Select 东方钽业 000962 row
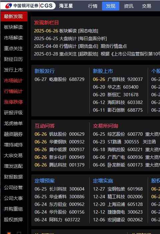Image resolution: width=160 pixels, height=234 pixels. [60, 204]
